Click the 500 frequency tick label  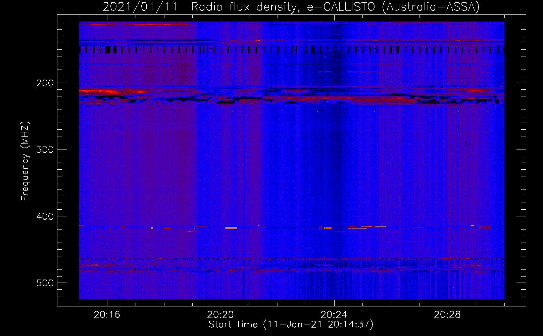point(45,283)
